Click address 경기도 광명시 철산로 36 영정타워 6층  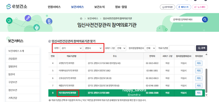coord(103,86)
